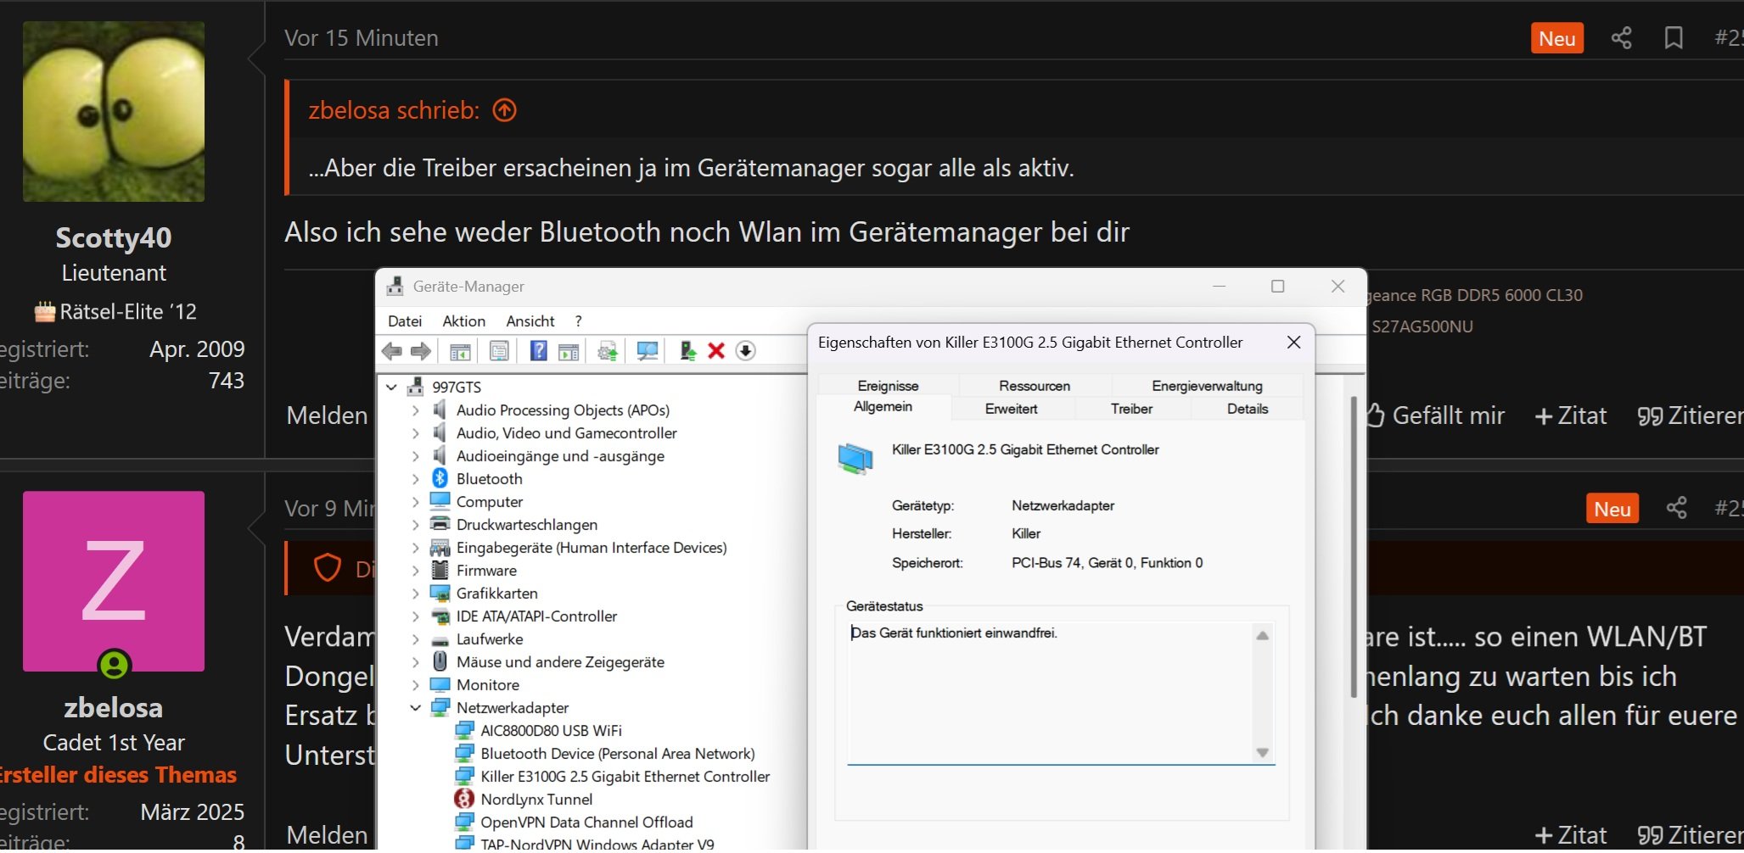
Task: Click the gear with green arrow toolbar icon
Action: 608,351
